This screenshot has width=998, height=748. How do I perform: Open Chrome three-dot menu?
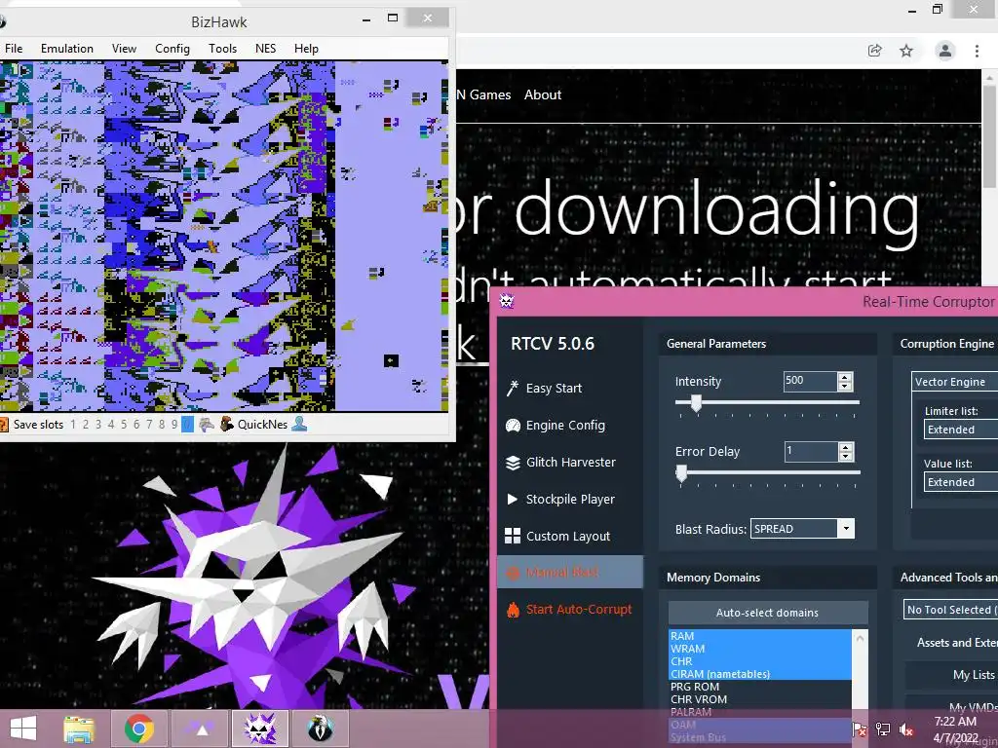(x=977, y=51)
